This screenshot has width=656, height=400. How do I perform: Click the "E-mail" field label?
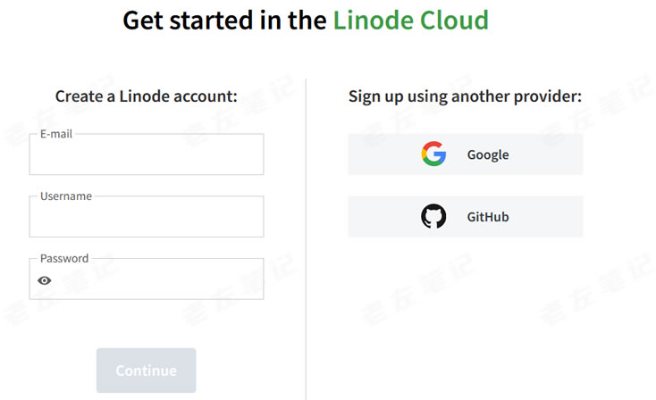tap(56, 134)
